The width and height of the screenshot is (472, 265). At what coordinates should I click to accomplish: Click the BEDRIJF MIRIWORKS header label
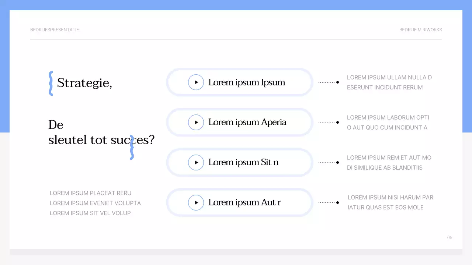tap(420, 30)
